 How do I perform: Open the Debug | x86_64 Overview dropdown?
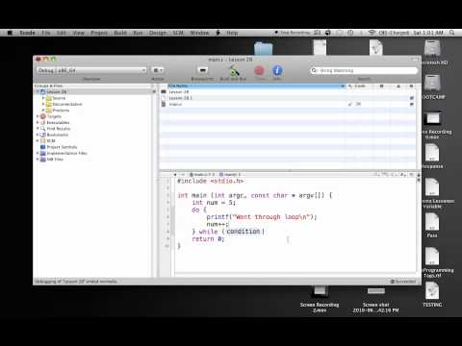[x=91, y=70]
